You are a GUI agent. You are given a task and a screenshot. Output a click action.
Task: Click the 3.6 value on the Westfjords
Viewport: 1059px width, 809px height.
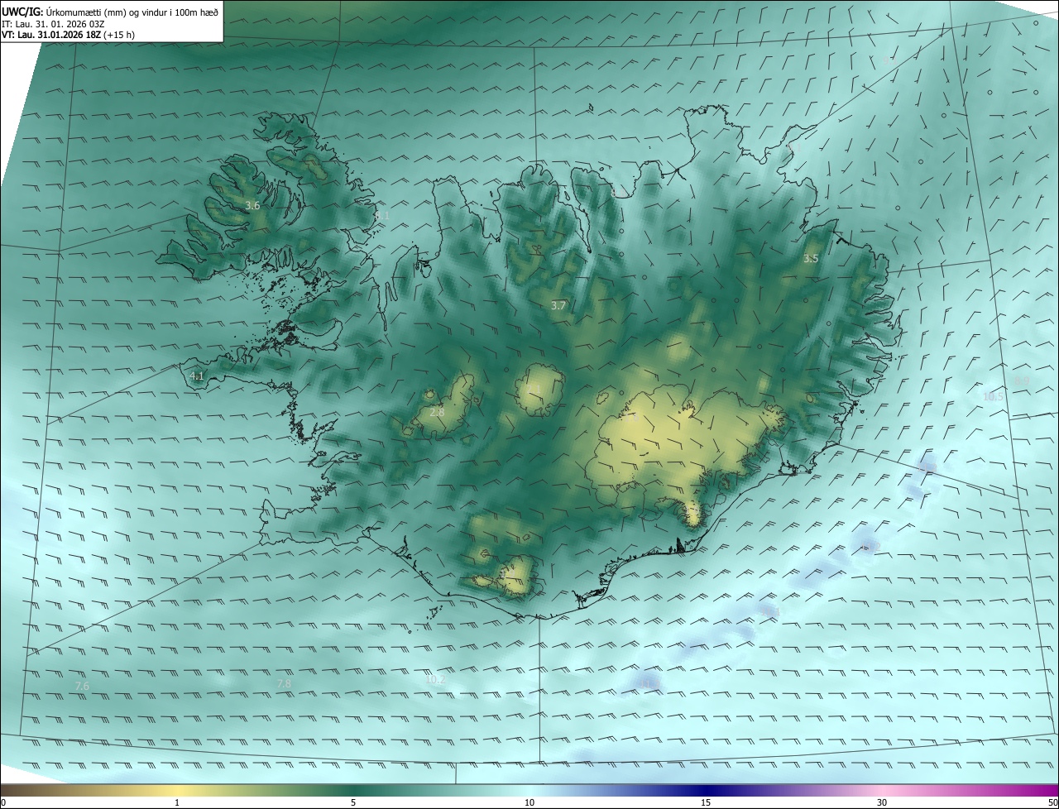(x=253, y=205)
